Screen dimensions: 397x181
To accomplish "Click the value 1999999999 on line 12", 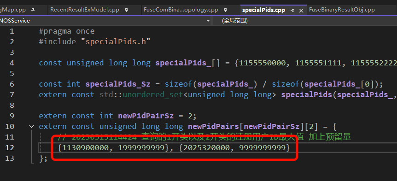I will tap(141, 147).
